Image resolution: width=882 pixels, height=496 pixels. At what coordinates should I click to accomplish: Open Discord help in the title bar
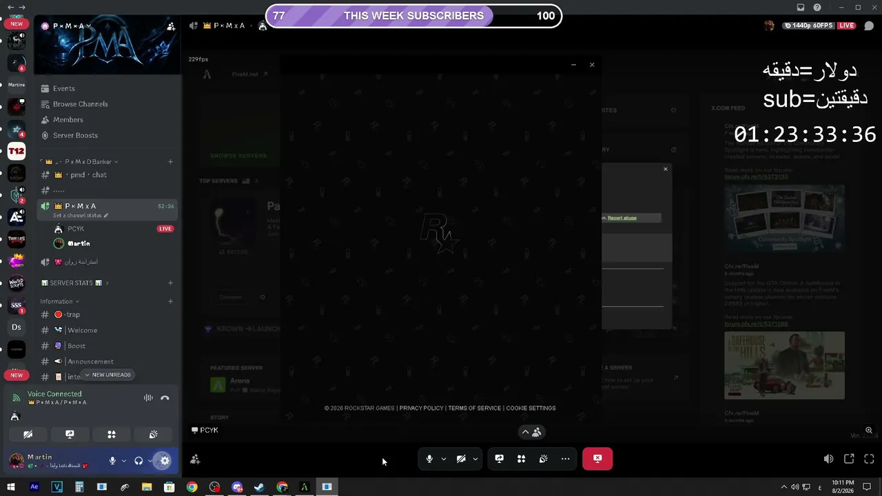(x=817, y=8)
